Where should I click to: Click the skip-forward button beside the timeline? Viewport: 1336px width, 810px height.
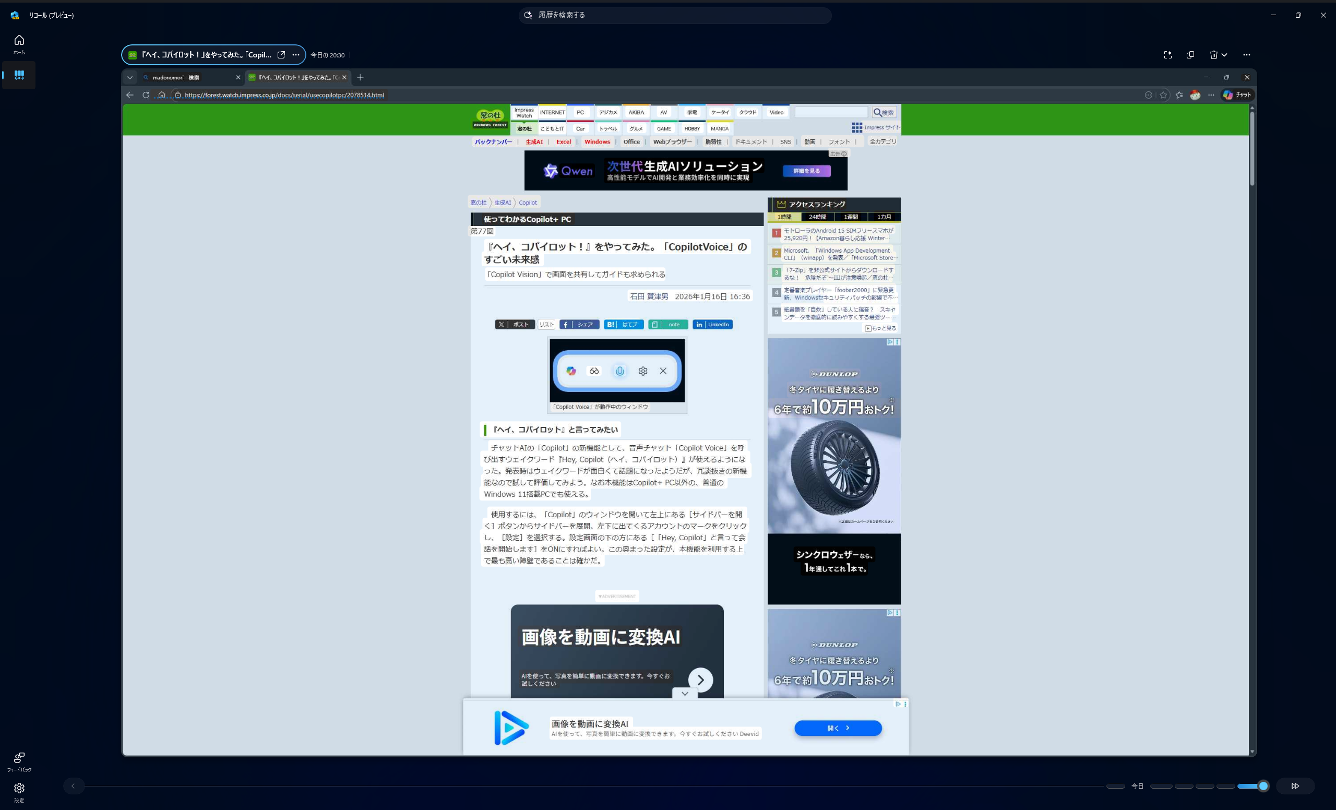[1296, 785]
